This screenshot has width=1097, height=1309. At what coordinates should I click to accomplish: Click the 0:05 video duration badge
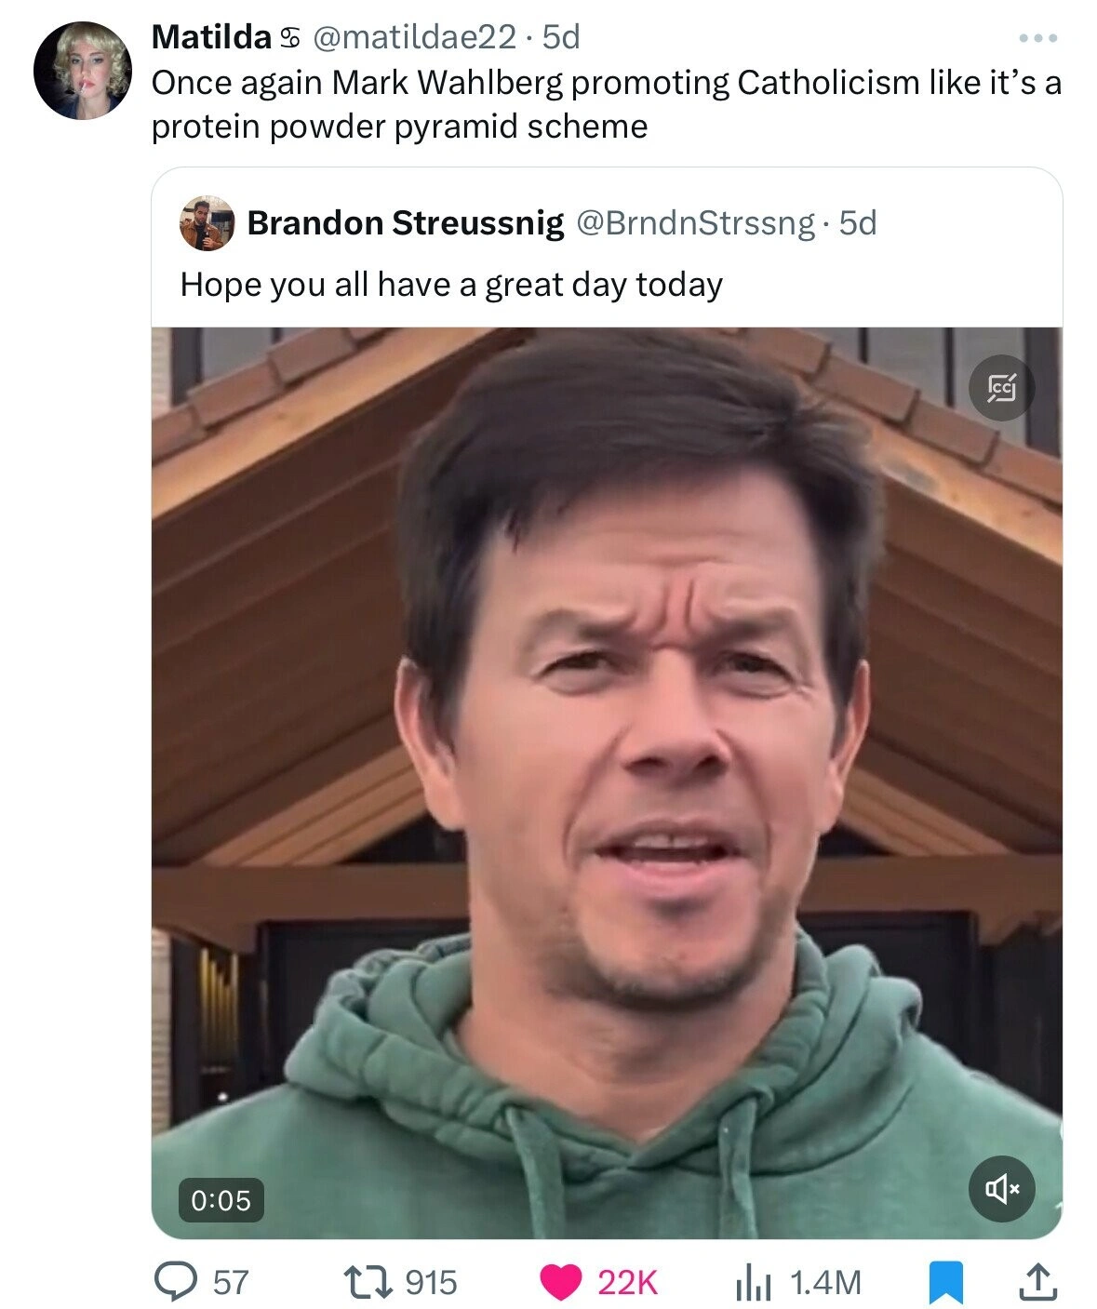tap(221, 1199)
